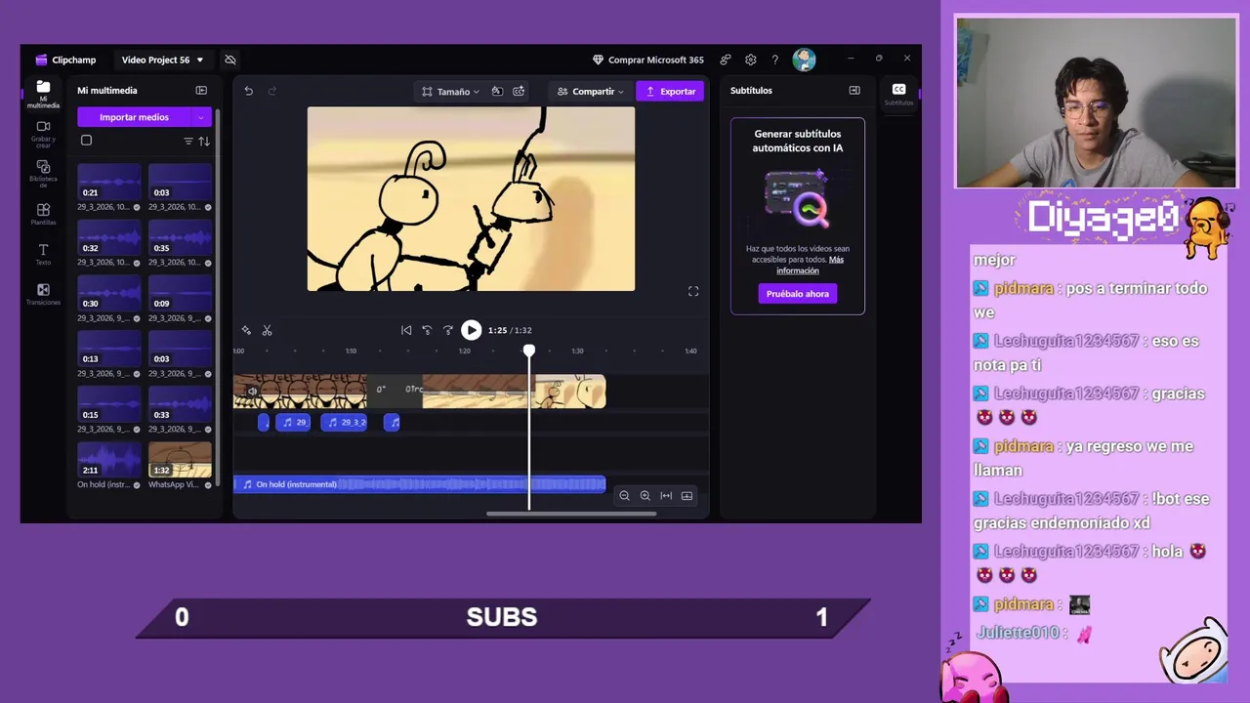
Task: Click the auto captions CC toolbar icon
Action: (x=519, y=91)
